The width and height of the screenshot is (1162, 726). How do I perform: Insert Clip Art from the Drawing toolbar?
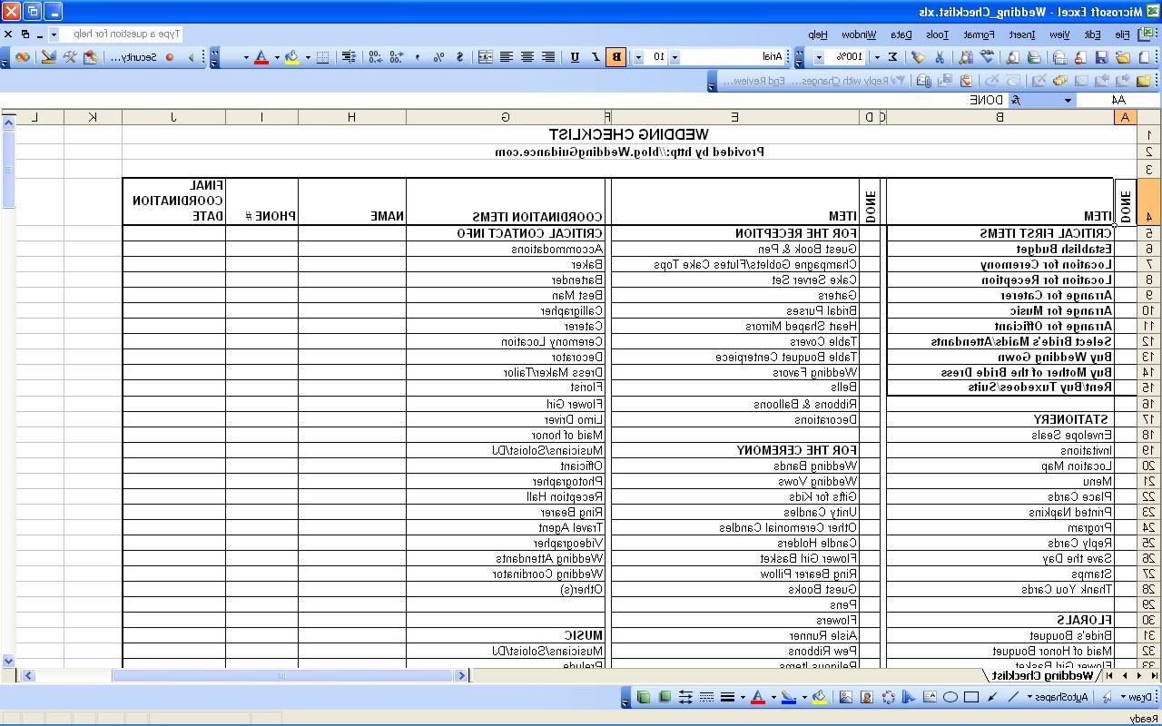pos(867,697)
